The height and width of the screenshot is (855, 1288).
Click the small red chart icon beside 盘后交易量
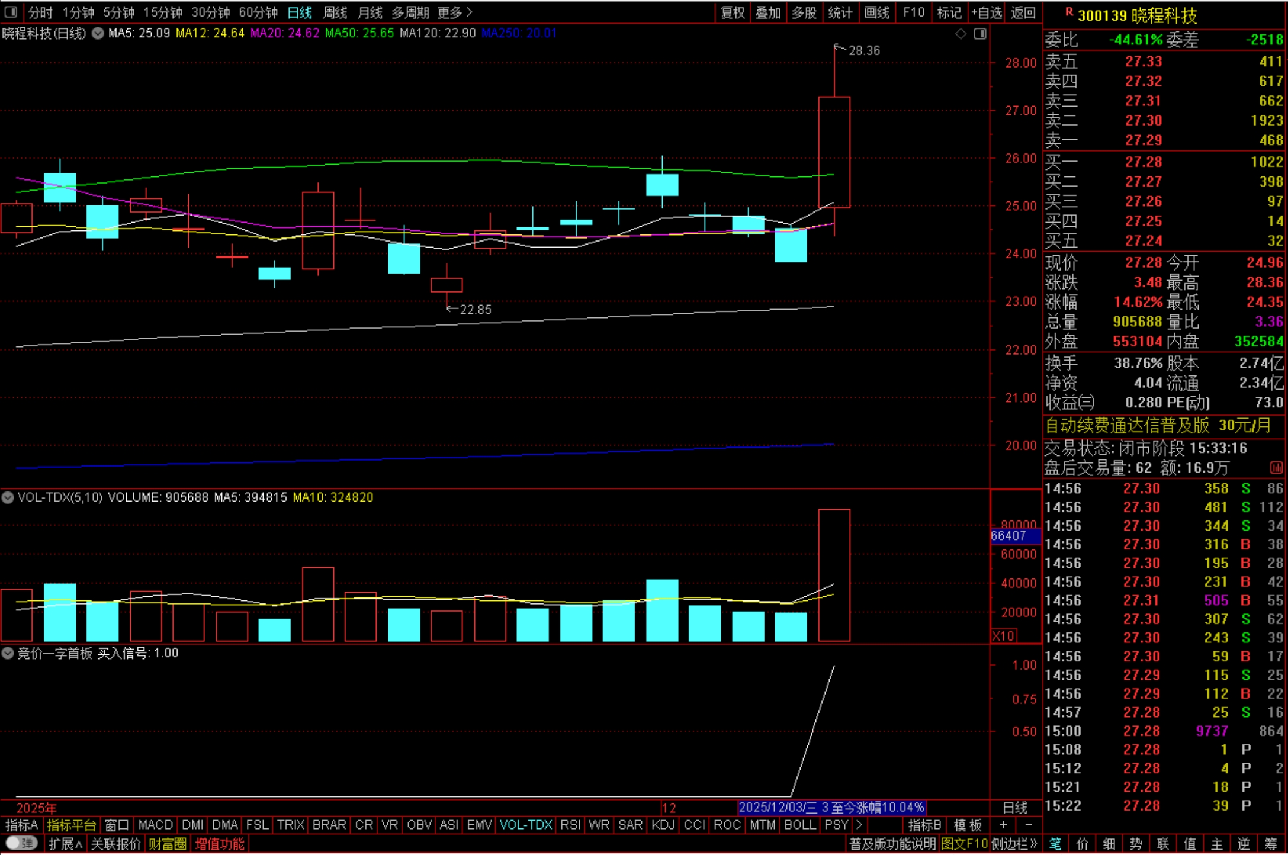point(1276,468)
